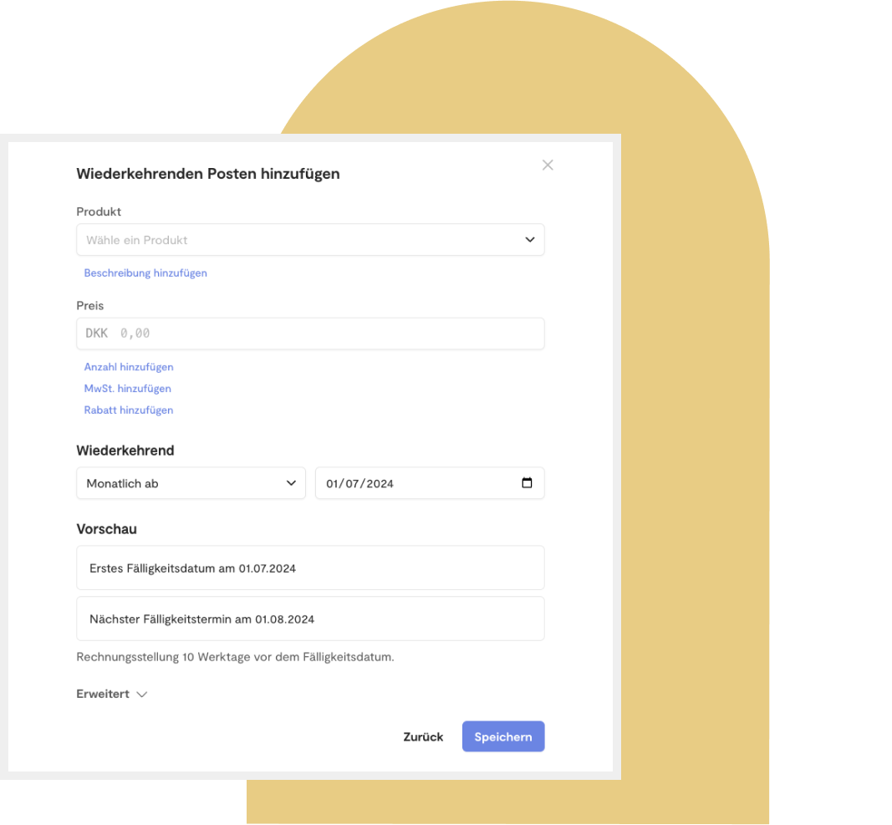892x825 pixels.
Task: Expand the Erweitert section
Action: 112,694
